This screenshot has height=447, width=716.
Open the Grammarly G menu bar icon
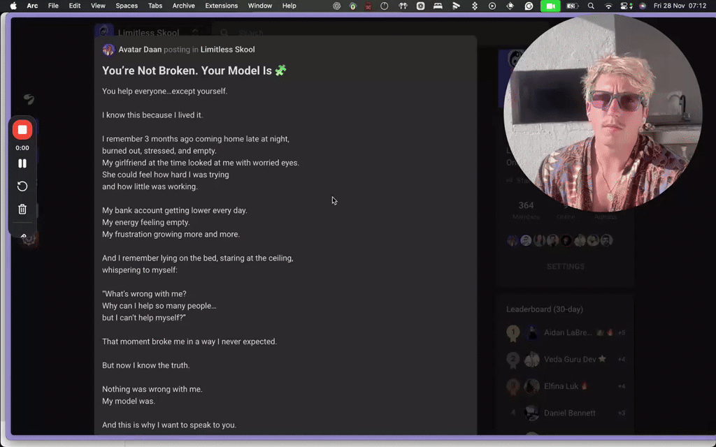[529, 6]
